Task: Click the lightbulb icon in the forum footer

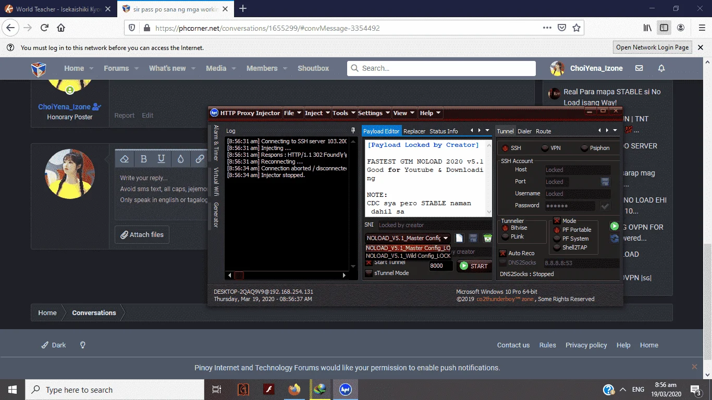Action: click(82, 345)
